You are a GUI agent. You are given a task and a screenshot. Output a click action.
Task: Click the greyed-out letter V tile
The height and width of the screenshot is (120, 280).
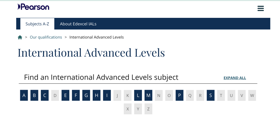pos(242,95)
